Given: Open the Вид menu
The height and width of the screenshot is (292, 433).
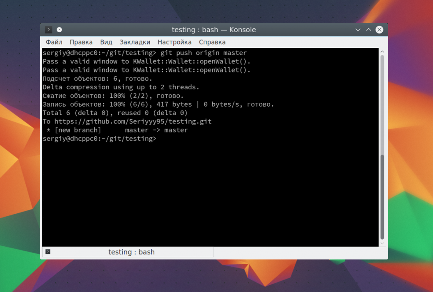Looking at the screenshot, I should 106,42.
